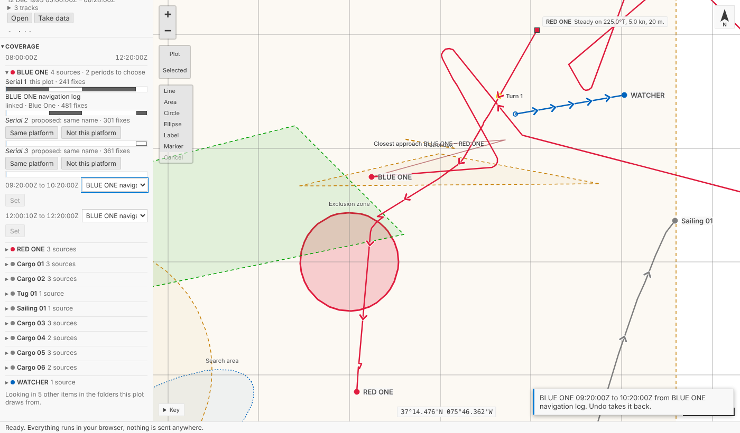The image size is (740, 433).
Task: Click the Take data button
Action: click(54, 18)
